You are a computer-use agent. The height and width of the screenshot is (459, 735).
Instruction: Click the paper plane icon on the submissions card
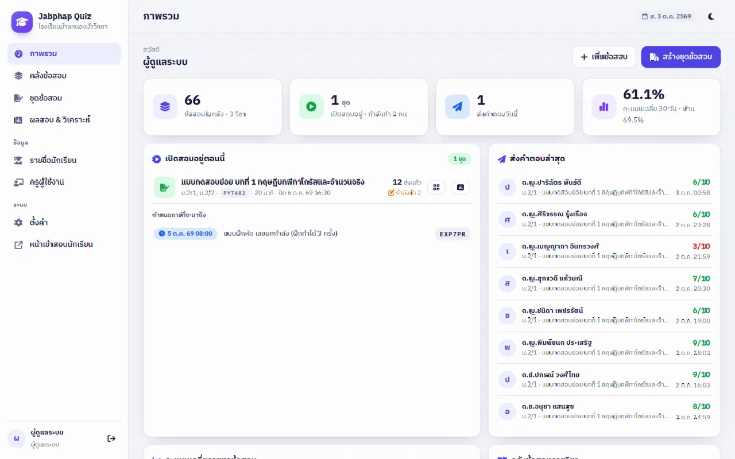458,107
